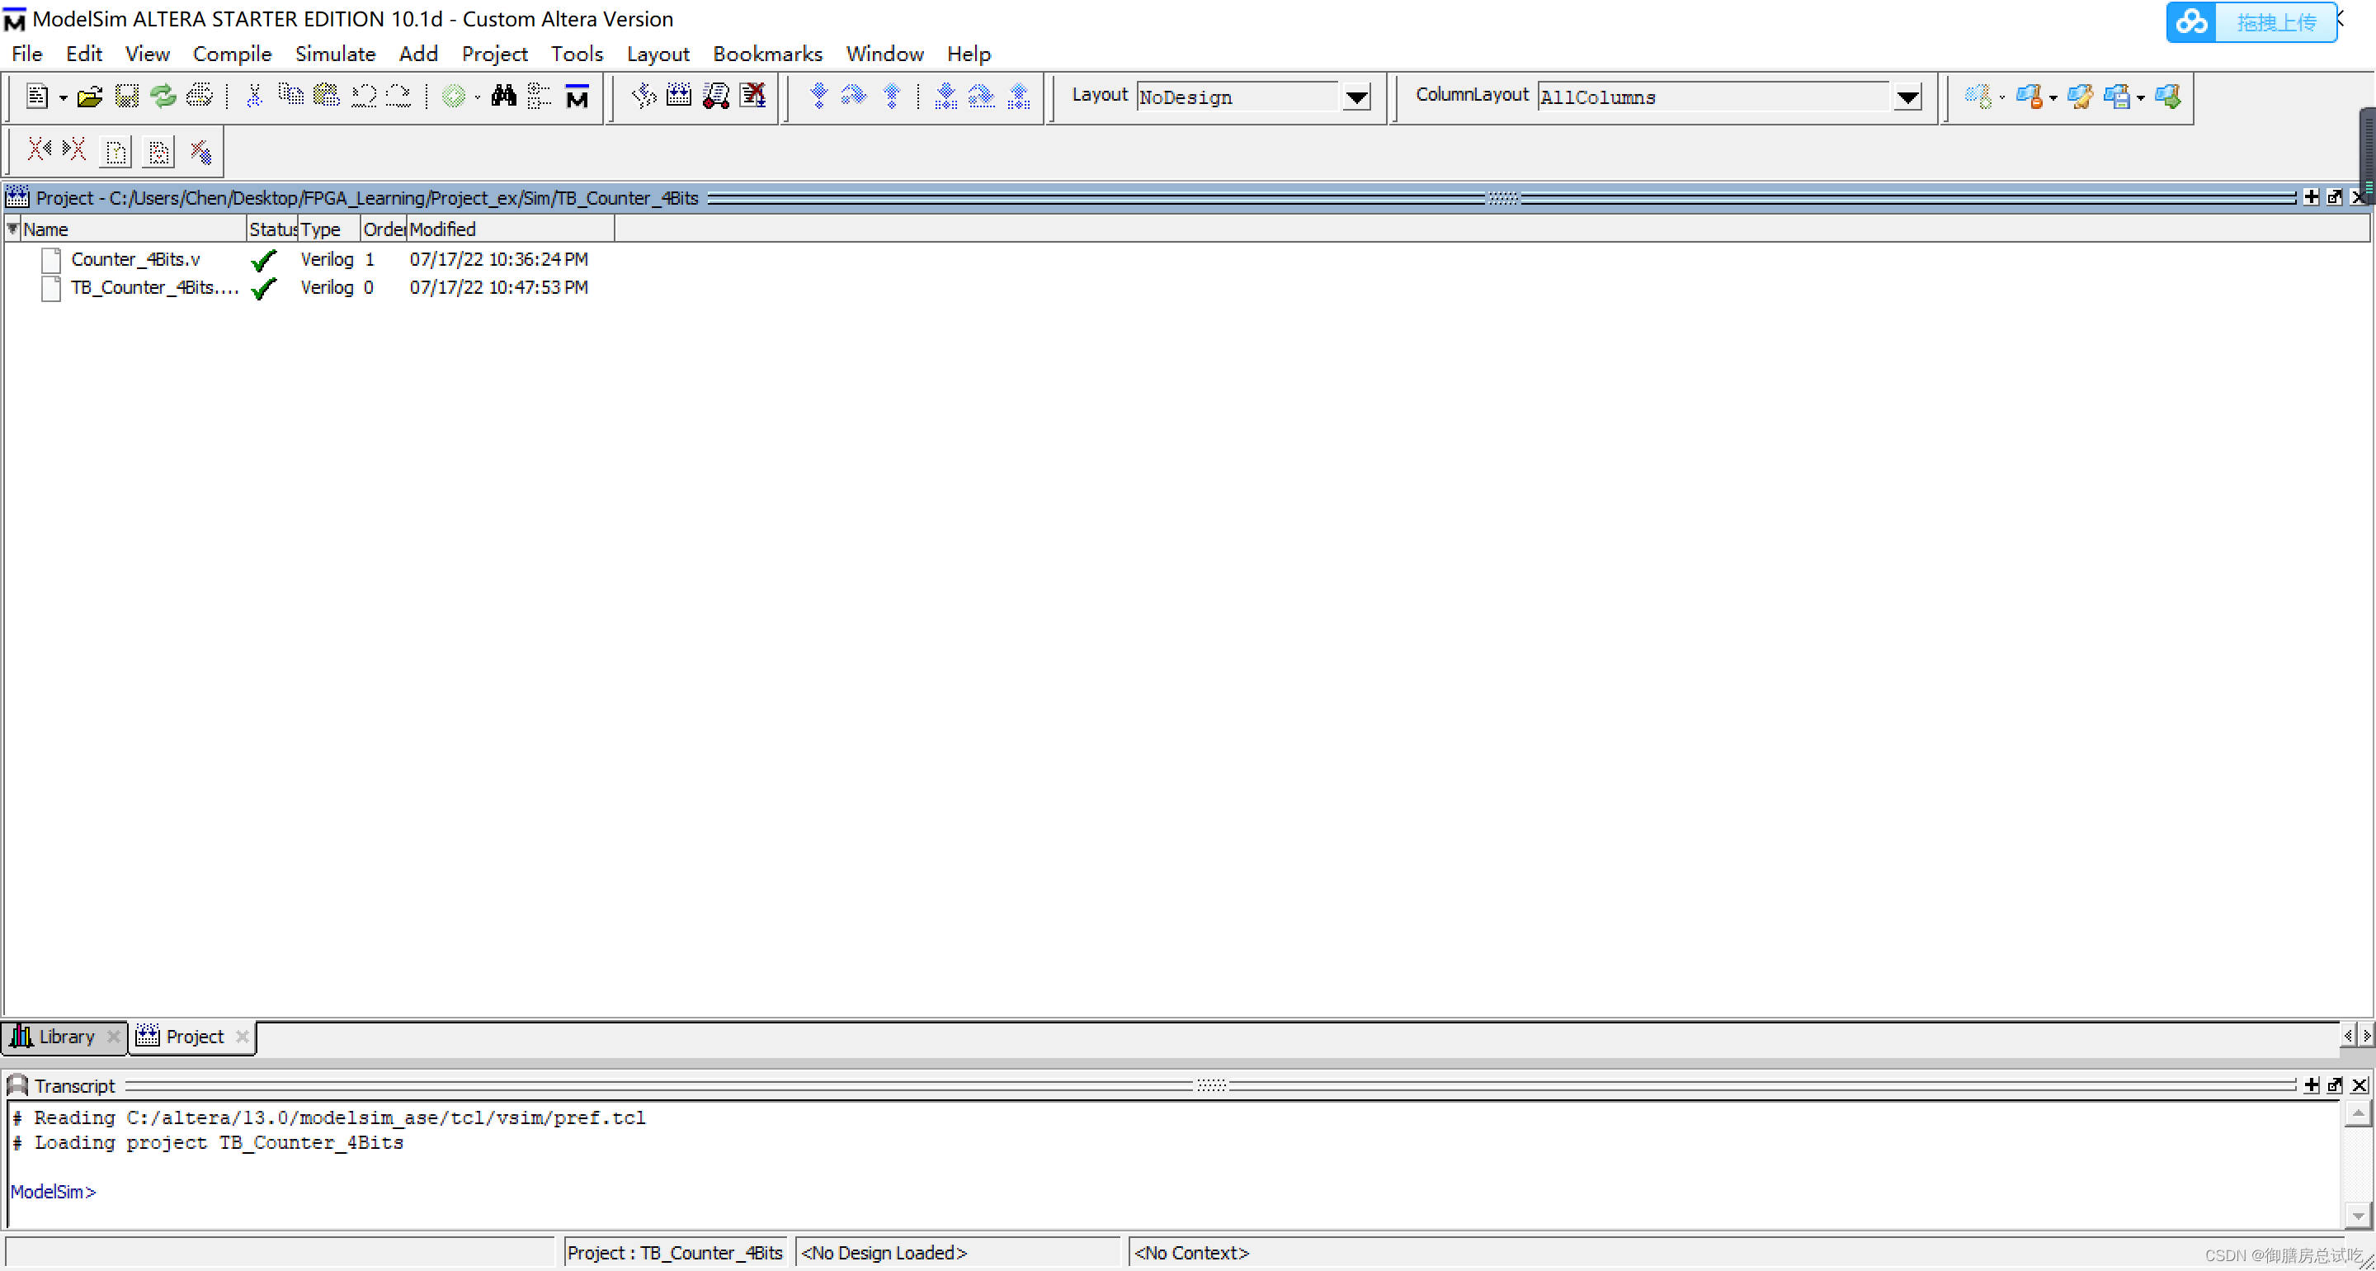Image resolution: width=2376 pixels, height=1271 pixels.
Task: Click the Print toolbar icon
Action: (199, 96)
